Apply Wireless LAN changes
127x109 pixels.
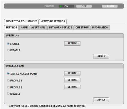click(101, 100)
